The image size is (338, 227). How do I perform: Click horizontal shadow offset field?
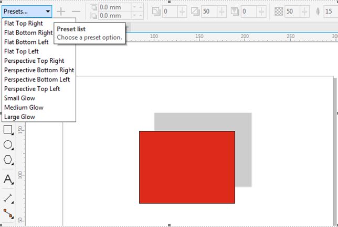coord(114,7)
